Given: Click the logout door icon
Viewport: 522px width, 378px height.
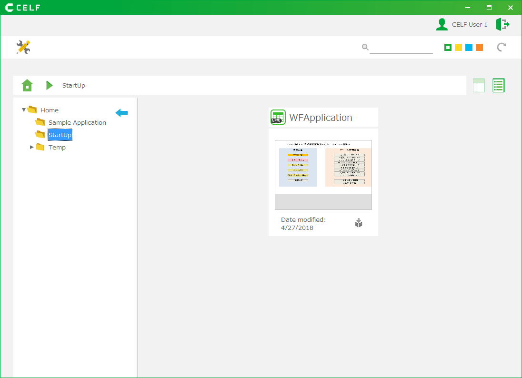Looking at the screenshot, I should coord(502,24).
